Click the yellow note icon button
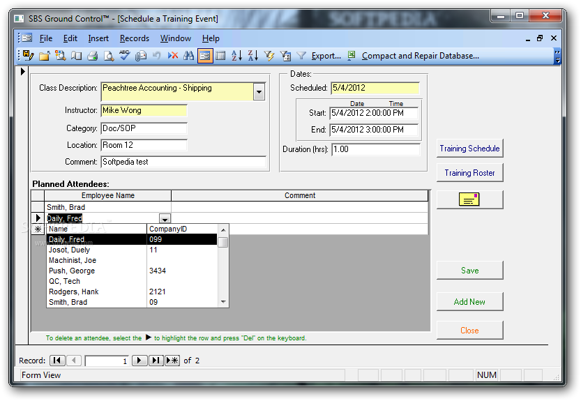581x401 pixels. [469, 199]
